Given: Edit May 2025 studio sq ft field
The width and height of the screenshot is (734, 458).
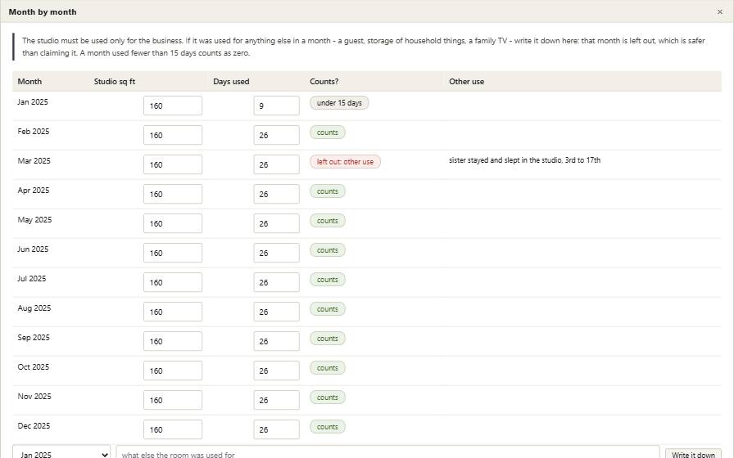Looking at the screenshot, I should [173, 223].
